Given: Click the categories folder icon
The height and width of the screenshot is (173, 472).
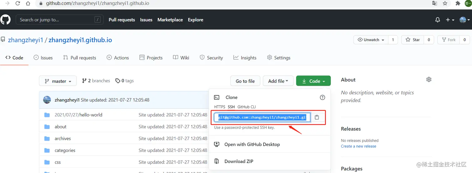Looking at the screenshot, I should [47, 150].
